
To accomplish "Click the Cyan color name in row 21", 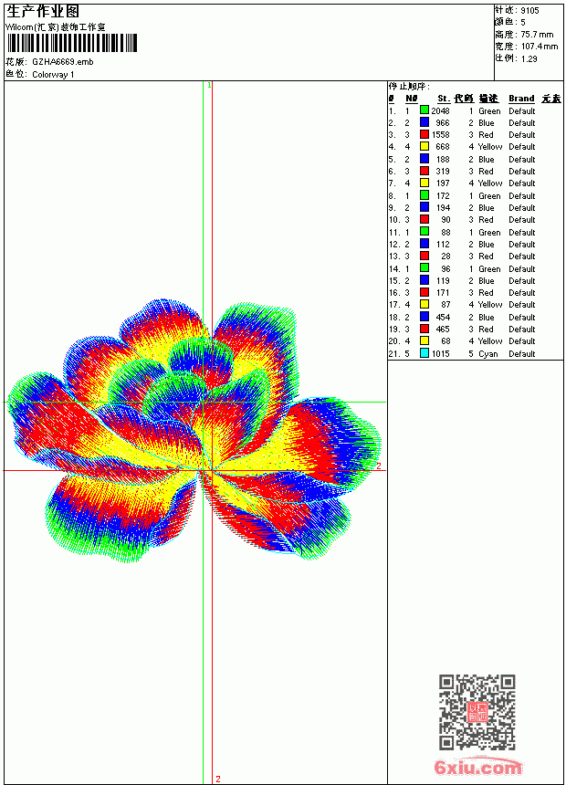I will [x=487, y=354].
